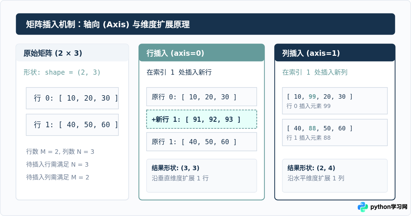Click the box '原行 0: [ 10, 20, 30 ]'
This screenshot has height=216, width=411.
[x=202, y=97]
